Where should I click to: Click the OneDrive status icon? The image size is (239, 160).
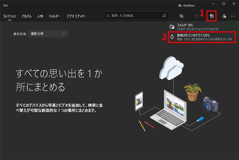[x=180, y=6]
